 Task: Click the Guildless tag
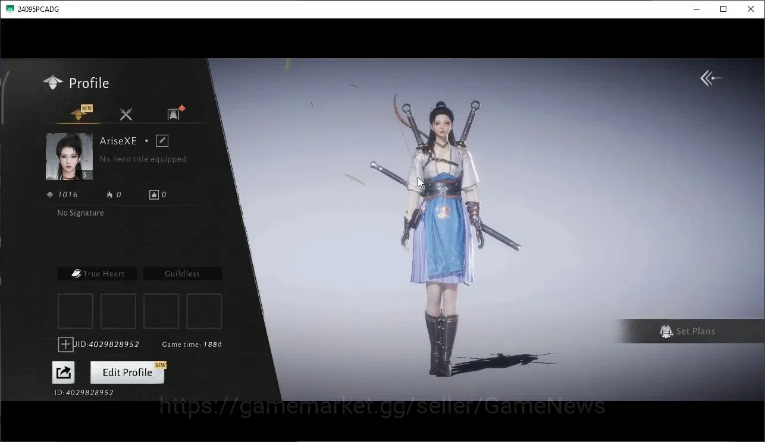pos(183,274)
